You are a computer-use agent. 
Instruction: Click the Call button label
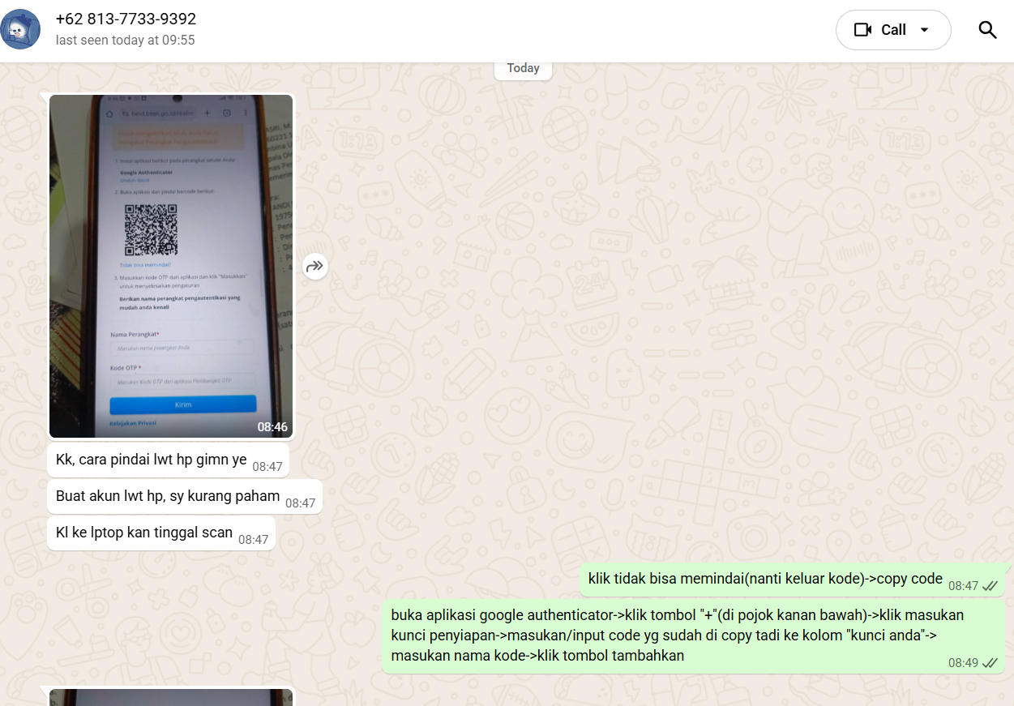point(893,30)
